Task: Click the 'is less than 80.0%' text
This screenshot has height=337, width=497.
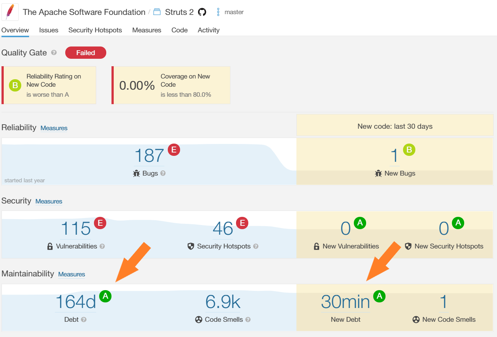Action: (x=186, y=94)
